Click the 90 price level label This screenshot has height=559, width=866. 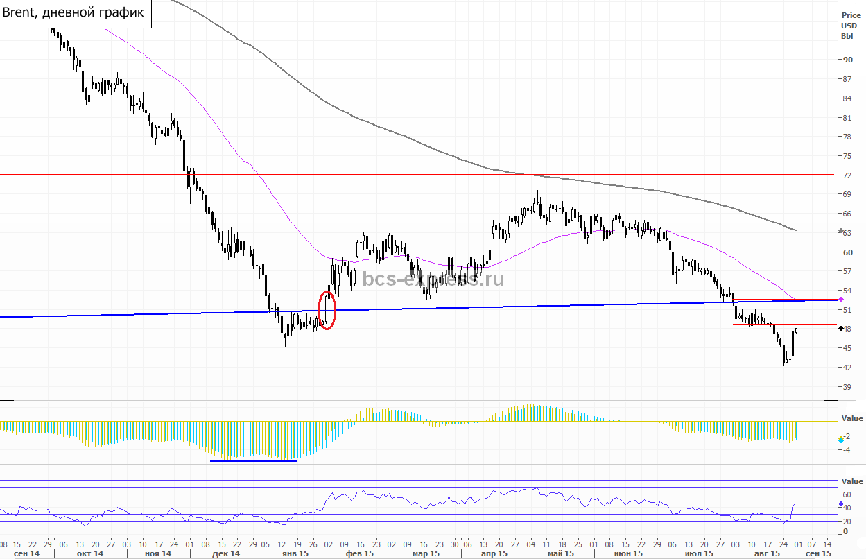pyautogui.click(x=847, y=60)
